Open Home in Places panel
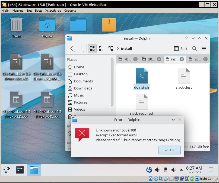 pyautogui.click(x=88, y=67)
